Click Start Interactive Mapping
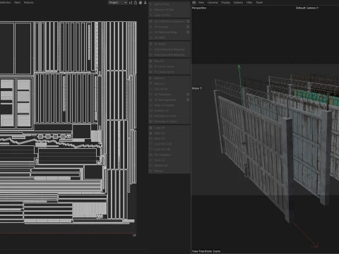339x254 pixels. point(169,49)
